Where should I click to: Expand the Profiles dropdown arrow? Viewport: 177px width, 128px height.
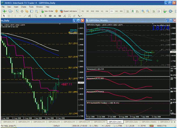[12, 11]
